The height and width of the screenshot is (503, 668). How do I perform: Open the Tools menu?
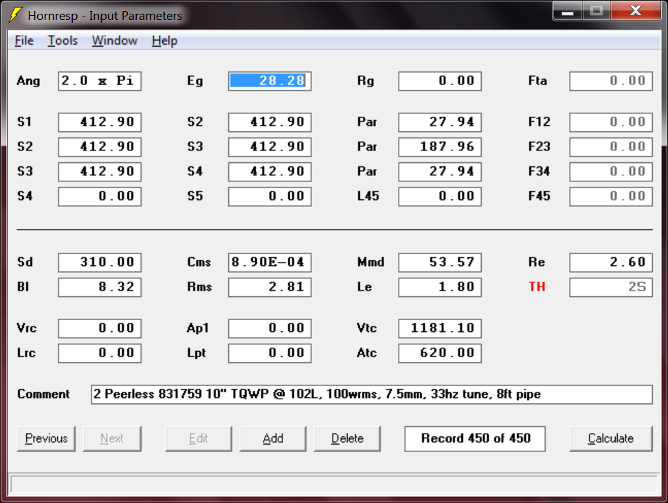point(63,41)
